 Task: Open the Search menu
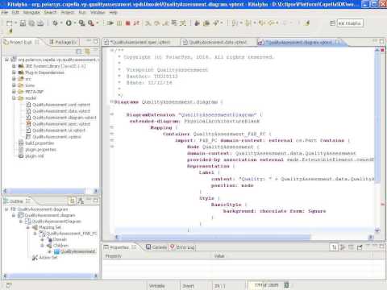[x=50, y=12]
